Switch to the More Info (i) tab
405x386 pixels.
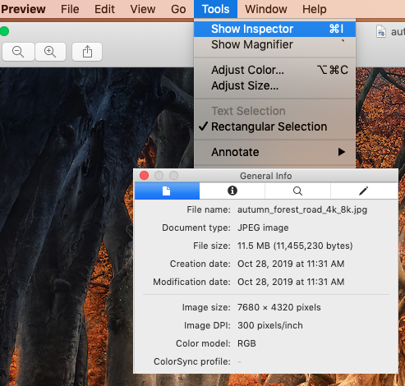pyautogui.click(x=232, y=191)
